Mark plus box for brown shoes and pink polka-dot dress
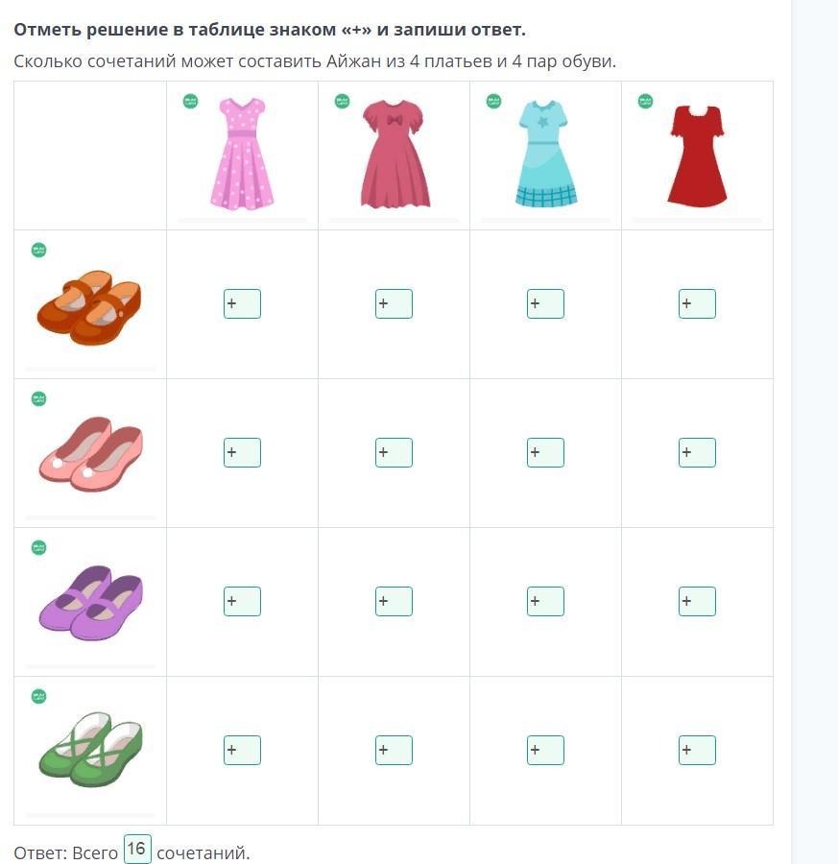The width and height of the screenshot is (838, 864). coord(242,304)
